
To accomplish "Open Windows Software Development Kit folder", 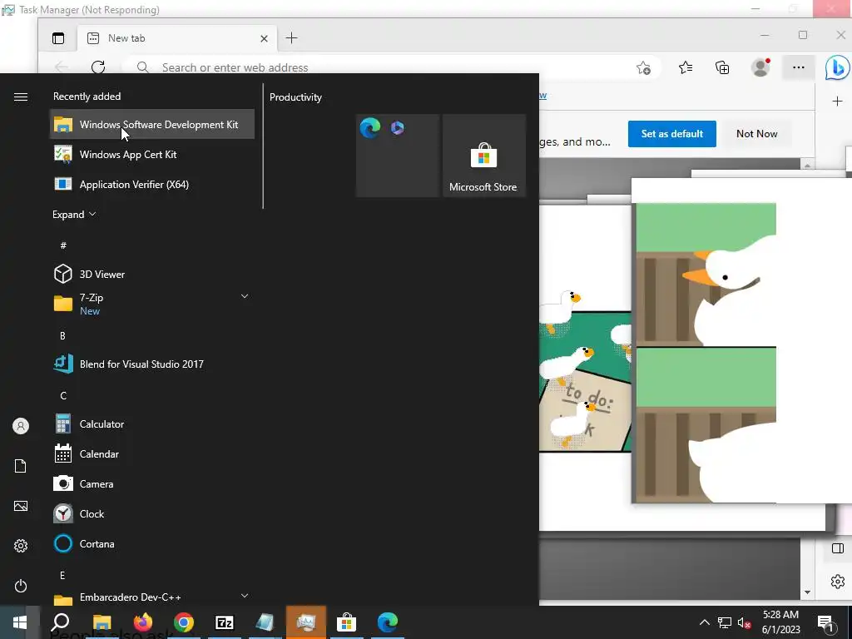I will (152, 125).
